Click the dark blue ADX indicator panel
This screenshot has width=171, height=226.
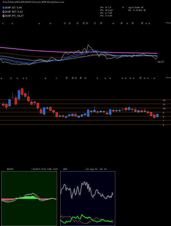pos(88,199)
